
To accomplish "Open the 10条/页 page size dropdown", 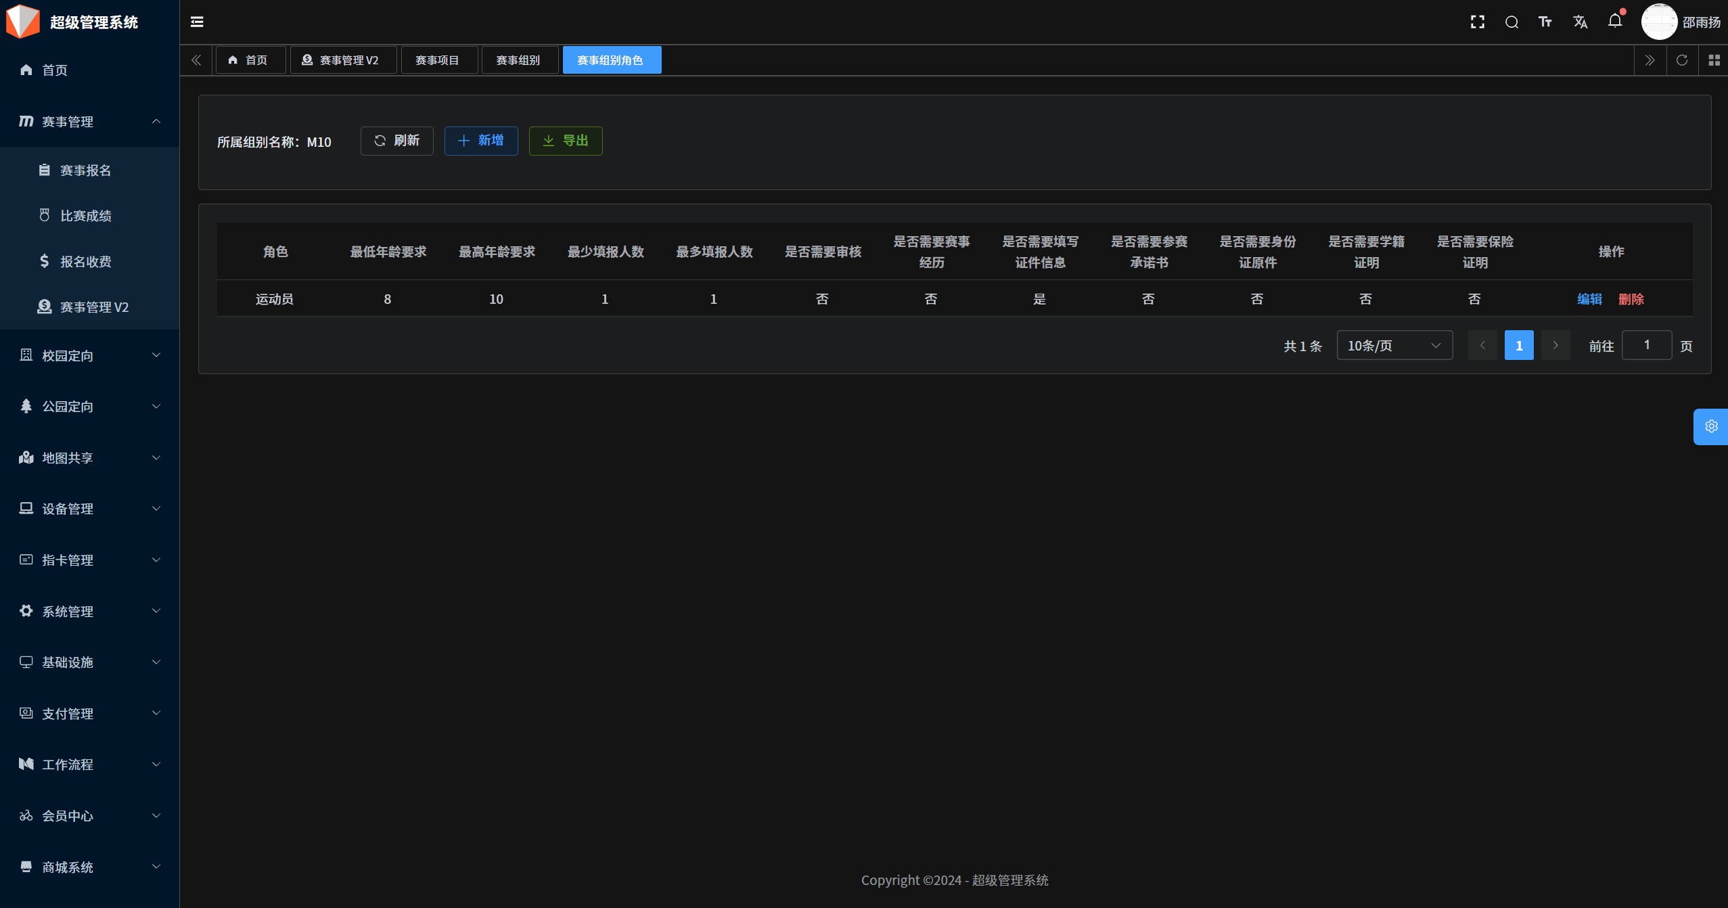I will coord(1394,346).
